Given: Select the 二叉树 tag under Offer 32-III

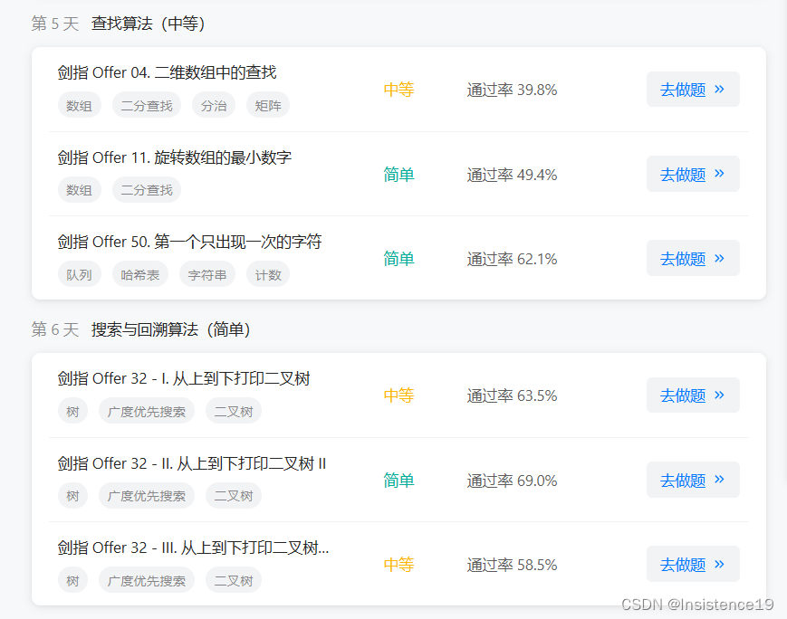Looking at the screenshot, I should click(x=233, y=580).
